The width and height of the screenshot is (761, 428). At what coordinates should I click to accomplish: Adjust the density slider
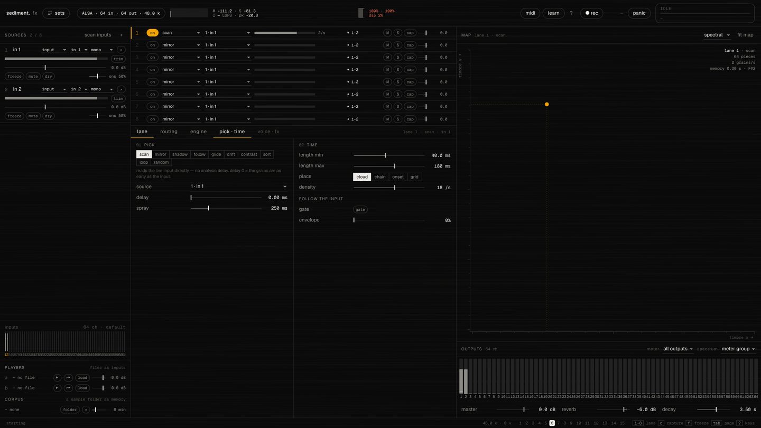click(x=389, y=187)
